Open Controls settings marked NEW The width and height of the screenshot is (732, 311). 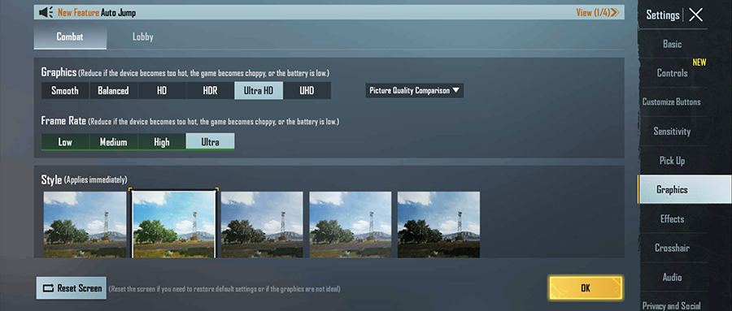point(673,73)
